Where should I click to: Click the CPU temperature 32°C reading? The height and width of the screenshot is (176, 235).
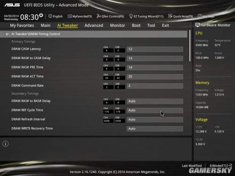(218, 45)
